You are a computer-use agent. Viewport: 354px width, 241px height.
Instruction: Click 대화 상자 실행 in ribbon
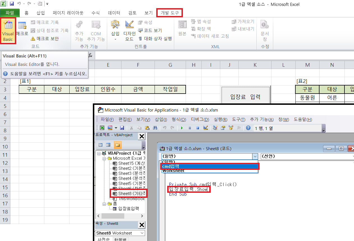click(x=155, y=39)
